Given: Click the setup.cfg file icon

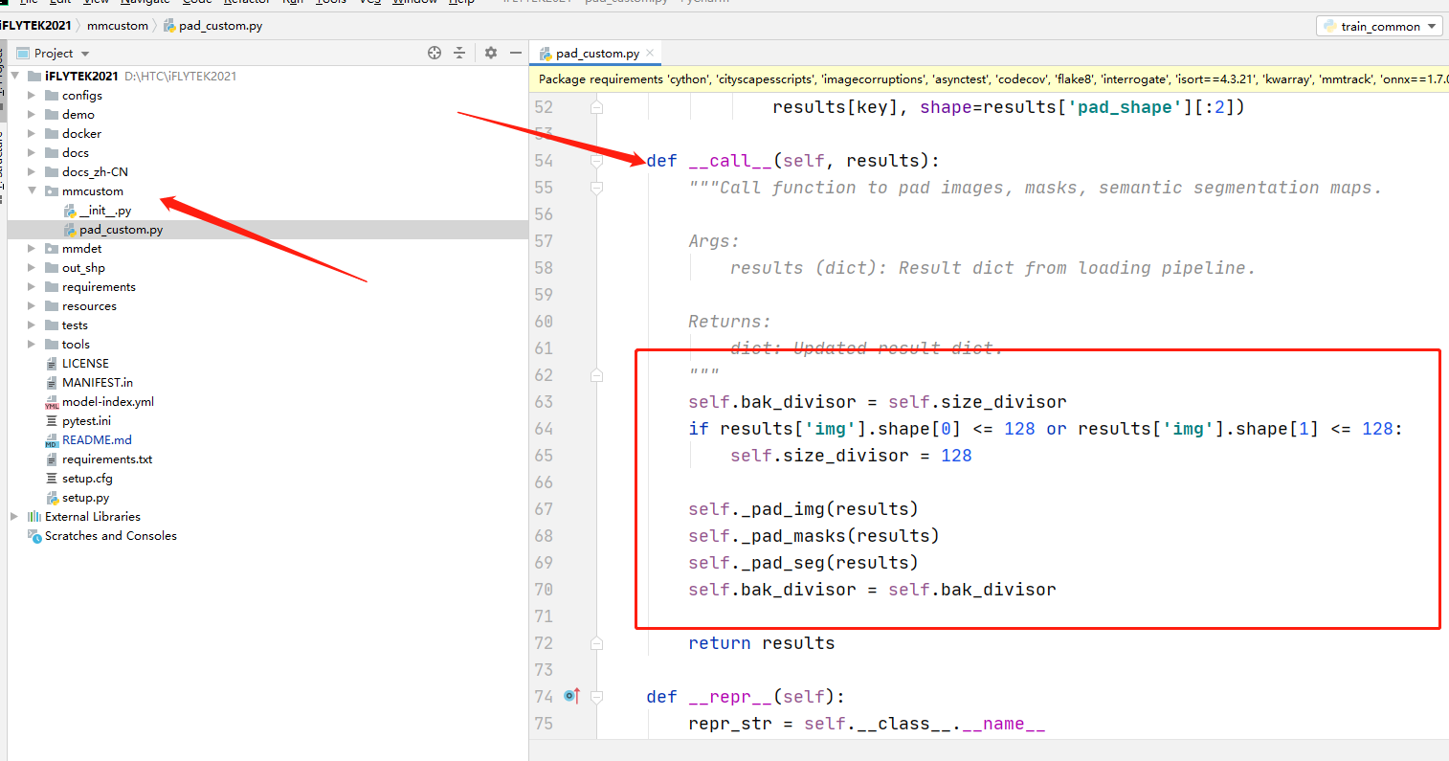Looking at the screenshot, I should pos(52,478).
